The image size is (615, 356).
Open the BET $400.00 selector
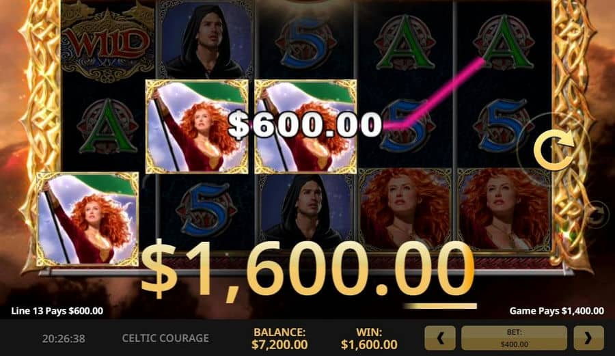[x=514, y=338]
